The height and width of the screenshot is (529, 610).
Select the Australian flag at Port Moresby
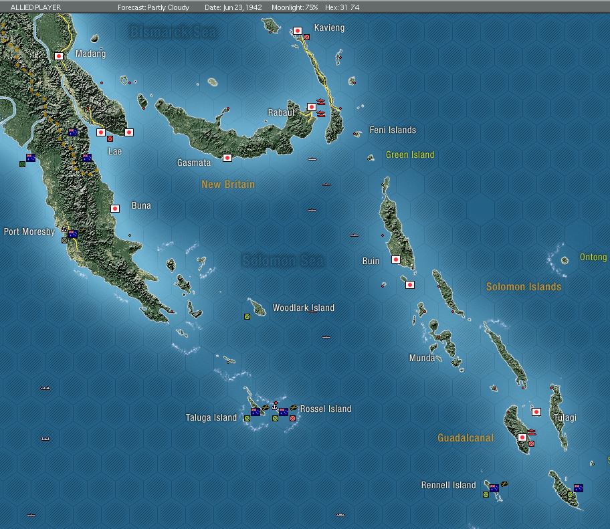[73, 234]
